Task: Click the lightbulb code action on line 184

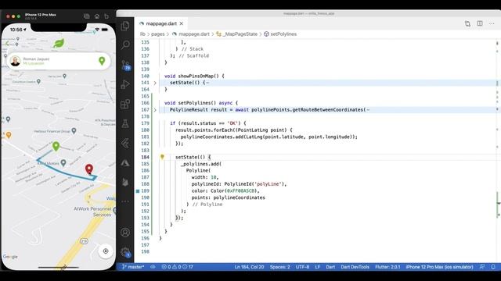Action: [162, 157]
